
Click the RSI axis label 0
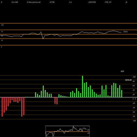(1, 47)
